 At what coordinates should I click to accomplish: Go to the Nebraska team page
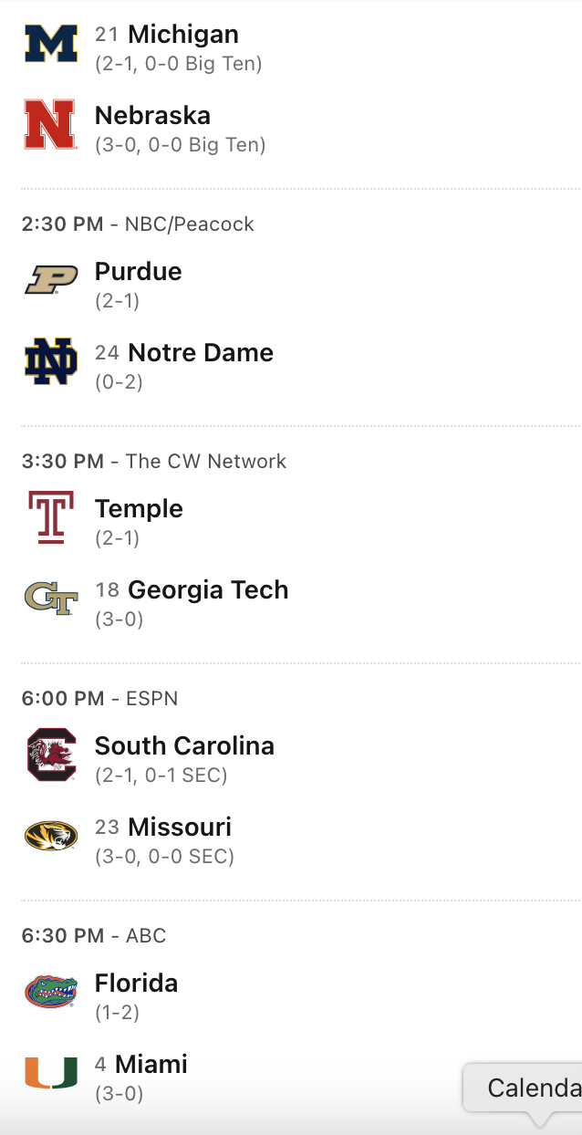click(152, 116)
